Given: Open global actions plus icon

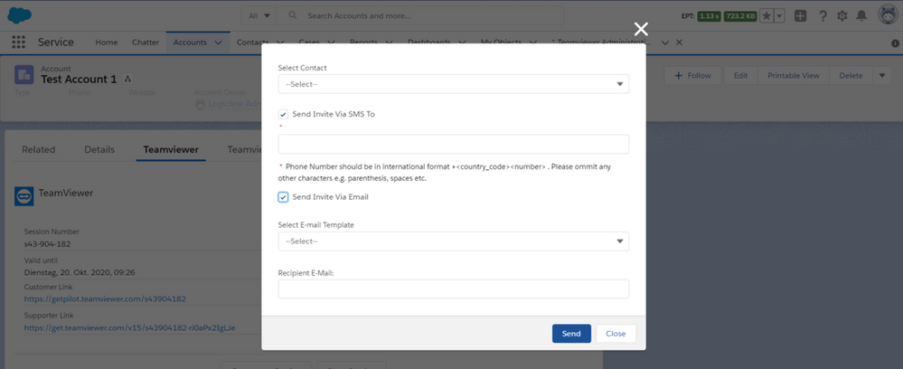Looking at the screenshot, I should pyautogui.click(x=801, y=16).
